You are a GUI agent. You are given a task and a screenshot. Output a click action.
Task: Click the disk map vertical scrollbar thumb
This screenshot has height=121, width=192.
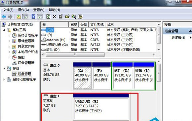159,73
